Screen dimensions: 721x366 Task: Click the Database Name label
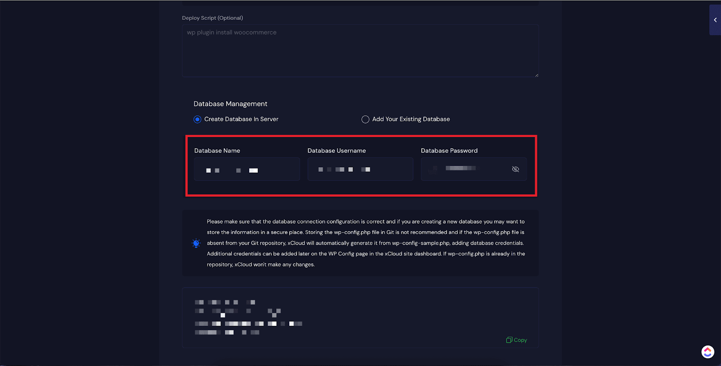pyautogui.click(x=217, y=151)
